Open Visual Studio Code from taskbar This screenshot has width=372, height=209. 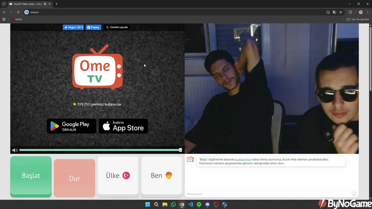[190, 204]
